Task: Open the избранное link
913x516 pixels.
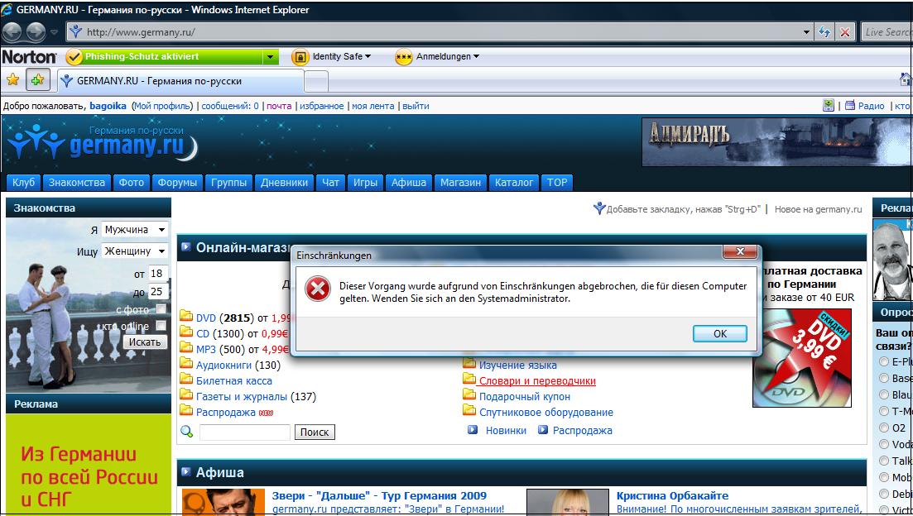Action: tap(321, 106)
